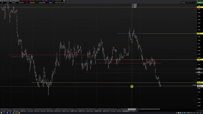Click the green app icon in Windows taskbar

16,113
